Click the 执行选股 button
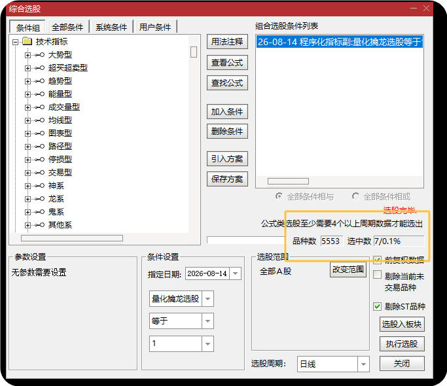This screenshot has height=386, width=447. [402, 344]
